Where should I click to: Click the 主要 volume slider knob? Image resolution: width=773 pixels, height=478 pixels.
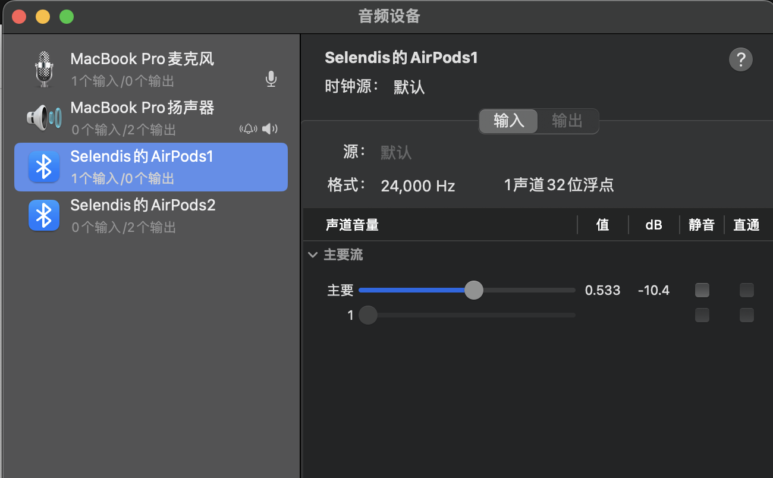pyautogui.click(x=473, y=290)
